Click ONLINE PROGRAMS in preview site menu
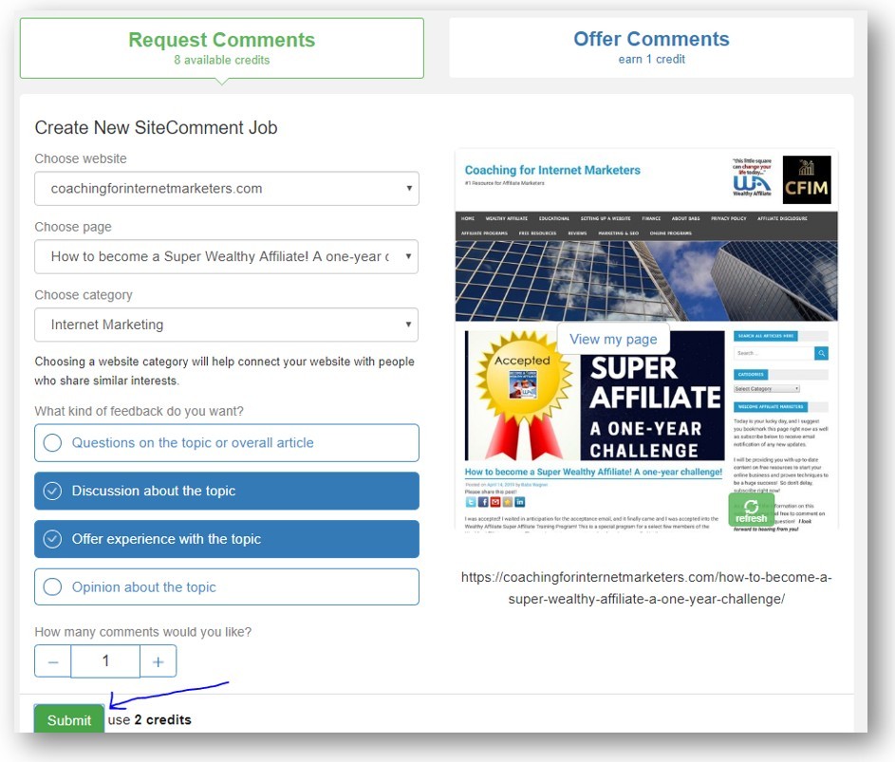895x762 pixels. tap(671, 232)
